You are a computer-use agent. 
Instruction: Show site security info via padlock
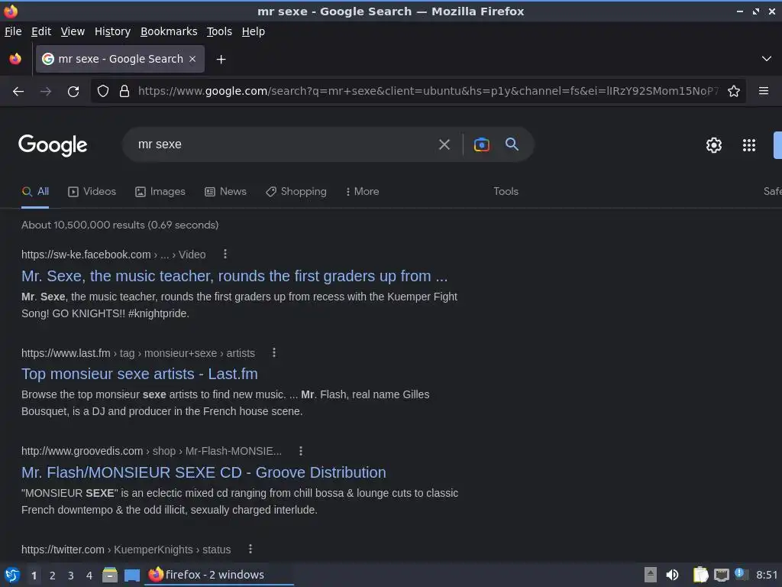click(124, 91)
